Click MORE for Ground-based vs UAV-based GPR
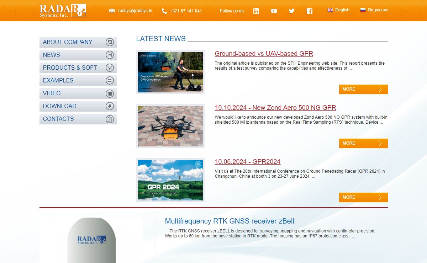Image resolution: width=427 pixels, height=263 pixels. (x=363, y=89)
